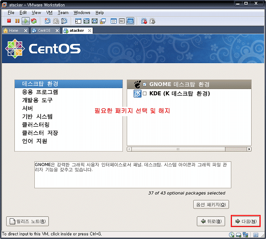
Task: Open the File menu
Action: [11, 13]
